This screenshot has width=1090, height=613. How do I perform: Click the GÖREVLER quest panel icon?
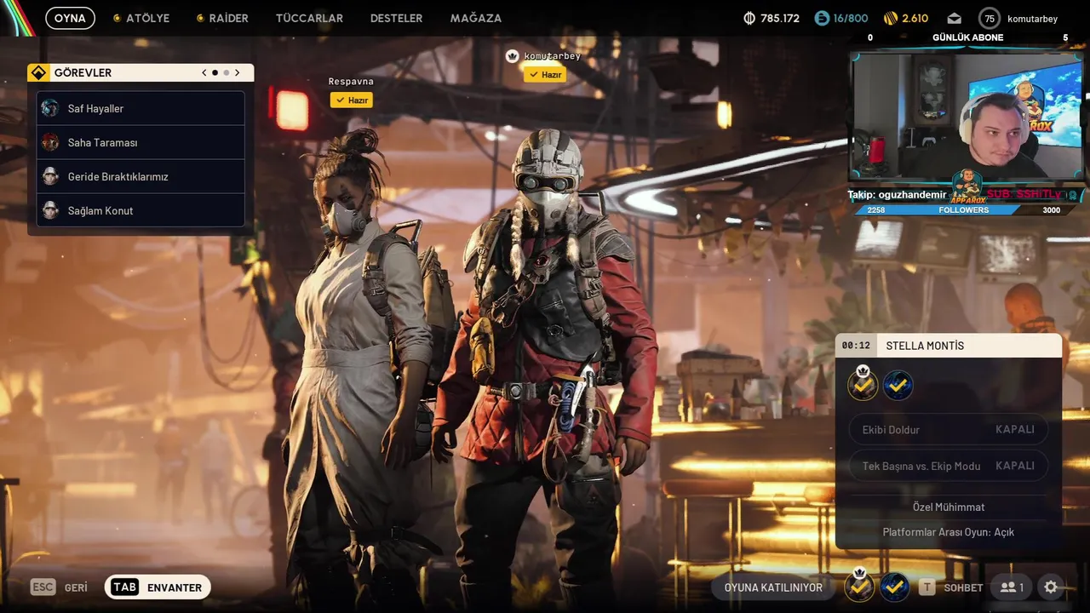click(x=38, y=72)
